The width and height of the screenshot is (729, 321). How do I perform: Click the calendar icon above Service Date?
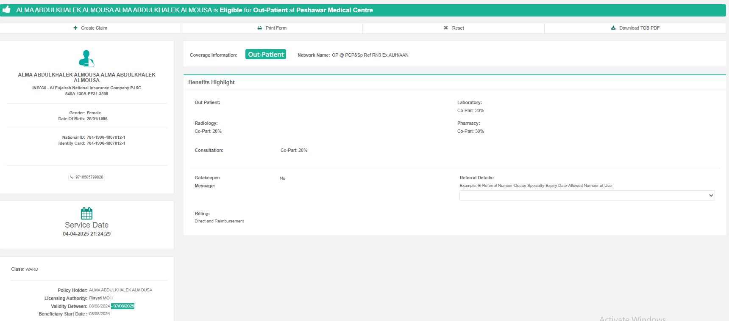coord(86,213)
